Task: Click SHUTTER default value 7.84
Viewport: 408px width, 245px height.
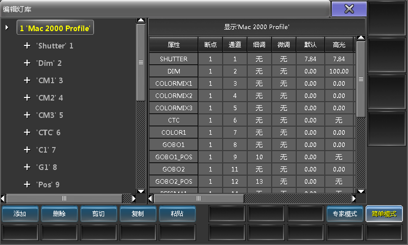Action: [x=310, y=59]
